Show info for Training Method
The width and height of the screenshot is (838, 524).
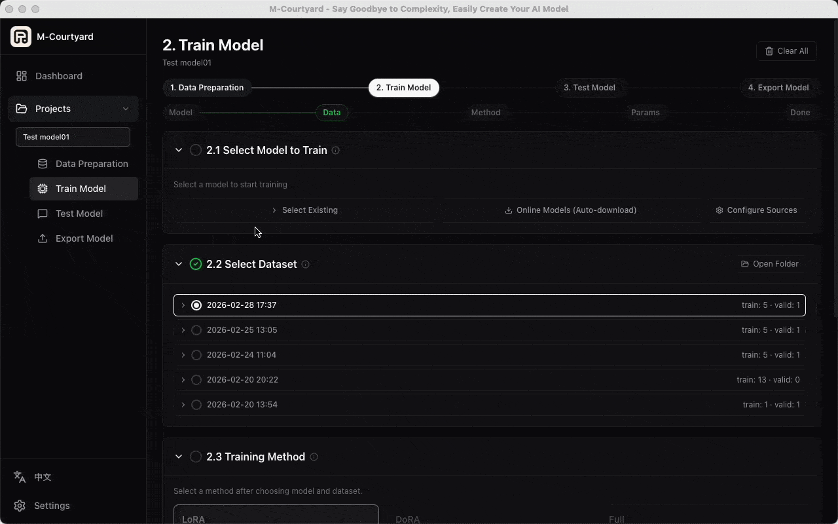click(x=314, y=457)
